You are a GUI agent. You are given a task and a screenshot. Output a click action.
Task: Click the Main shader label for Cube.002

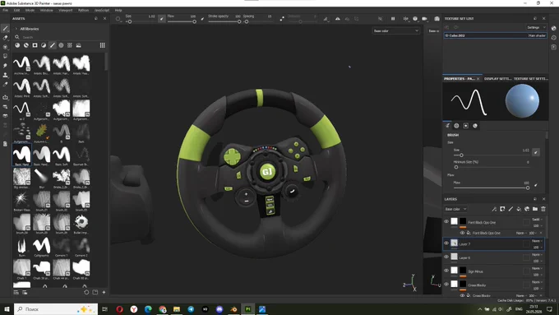(x=537, y=35)
